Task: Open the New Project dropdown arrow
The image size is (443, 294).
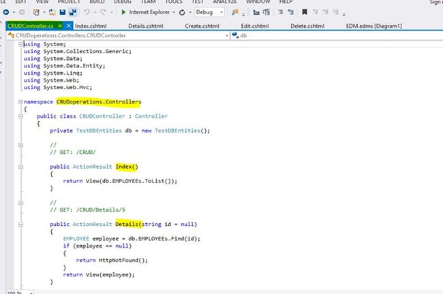Action: point(44,12)
